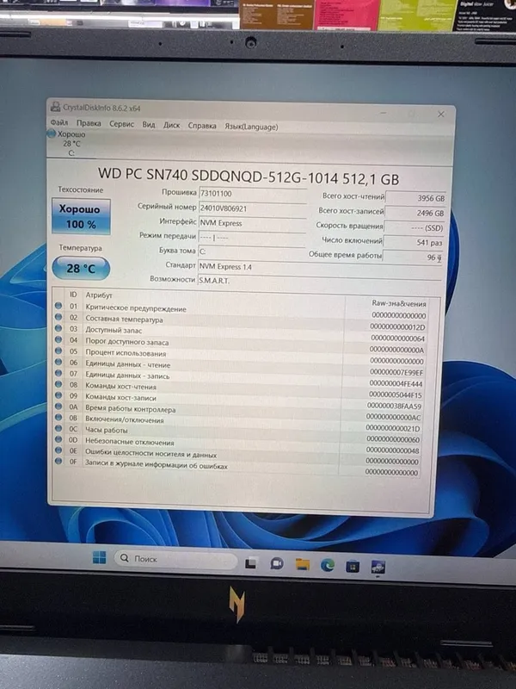The image size is (516, 689).
Task: Click status dot of row 0C Часы работы
Action: pyautogui.click(x=58, y=428)
